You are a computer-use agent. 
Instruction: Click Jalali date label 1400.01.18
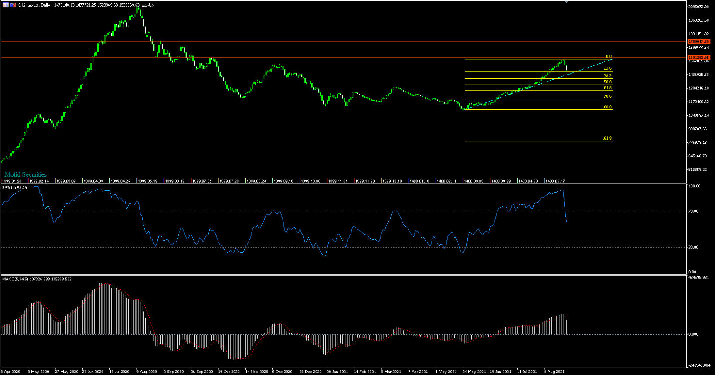pyautogui.click(x=419, y=181)
